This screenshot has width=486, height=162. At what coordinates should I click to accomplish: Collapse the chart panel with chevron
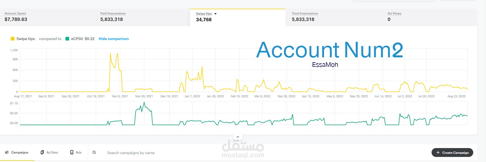click(237, 137)
